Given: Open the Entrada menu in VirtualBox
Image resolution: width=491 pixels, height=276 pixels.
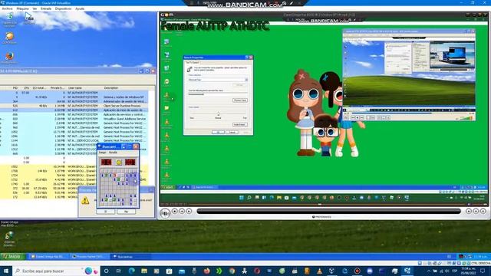Looking at the screenshot, I should click(x=46, y=8).
